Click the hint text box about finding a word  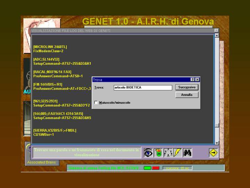click(87, 152)
